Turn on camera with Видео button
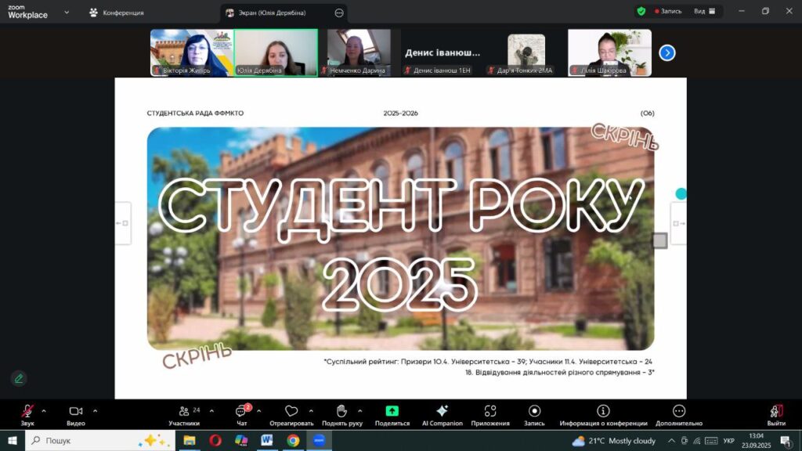The image size is (802, 451). pyautogui.click(x=76, y=414)
